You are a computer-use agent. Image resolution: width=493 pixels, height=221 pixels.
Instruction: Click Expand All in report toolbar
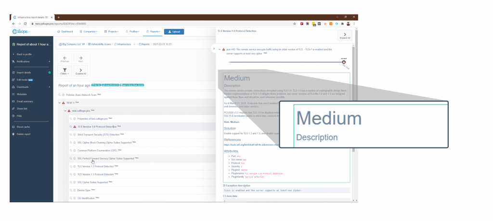(81, 71)
